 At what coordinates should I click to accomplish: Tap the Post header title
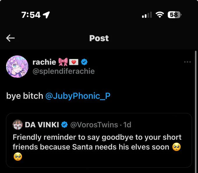pyautogui.click(x=99, y=38)
